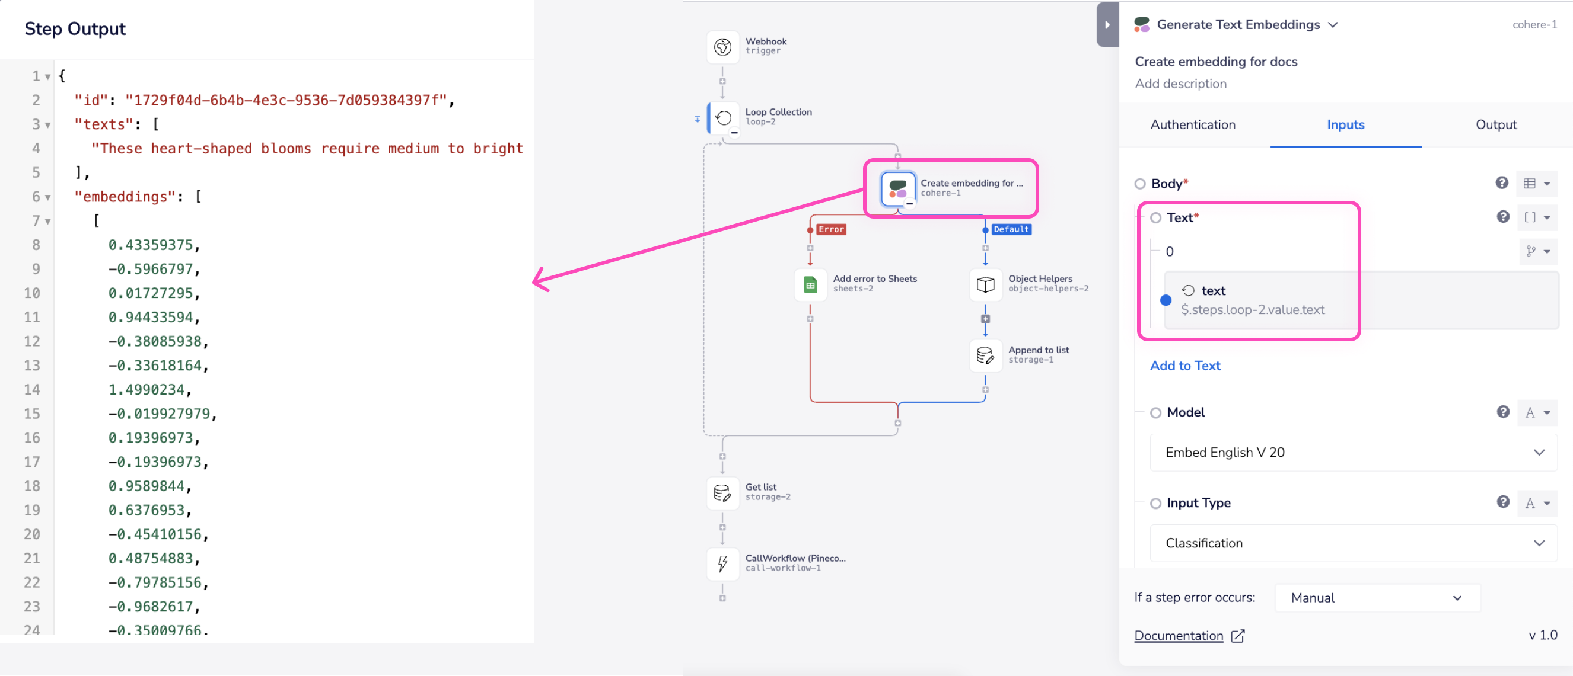
Task: Click the Append to list storage icon
Action: (x=985, y=355)
